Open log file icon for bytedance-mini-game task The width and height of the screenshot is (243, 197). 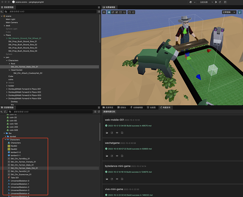click(122, 179)
